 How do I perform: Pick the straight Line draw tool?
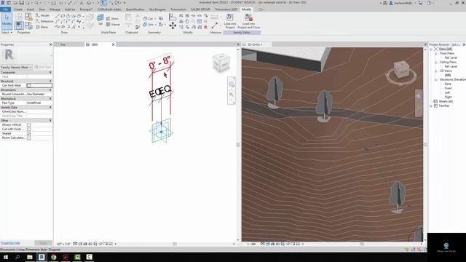(58, 15)
